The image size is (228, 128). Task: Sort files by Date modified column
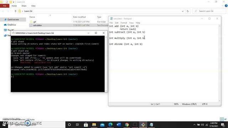(x=79, y=17)
